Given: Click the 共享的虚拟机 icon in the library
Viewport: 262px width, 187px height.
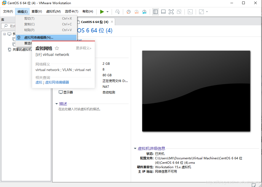Looking at the screenshot, I should (10, 50).
